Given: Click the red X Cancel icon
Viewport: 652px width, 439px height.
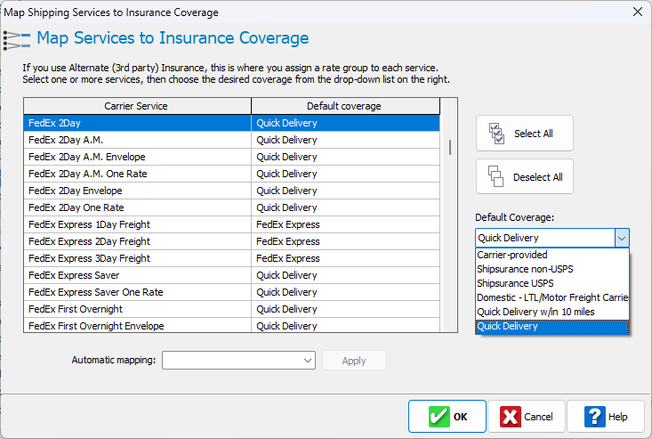Looking at the screenshot, I should point(511,416).
